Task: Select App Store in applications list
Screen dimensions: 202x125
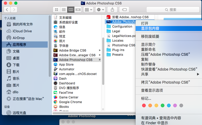Action: [76, 64]
